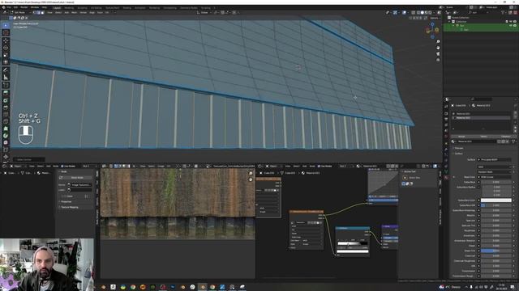Select the Annotate tool

pos(6,70)
